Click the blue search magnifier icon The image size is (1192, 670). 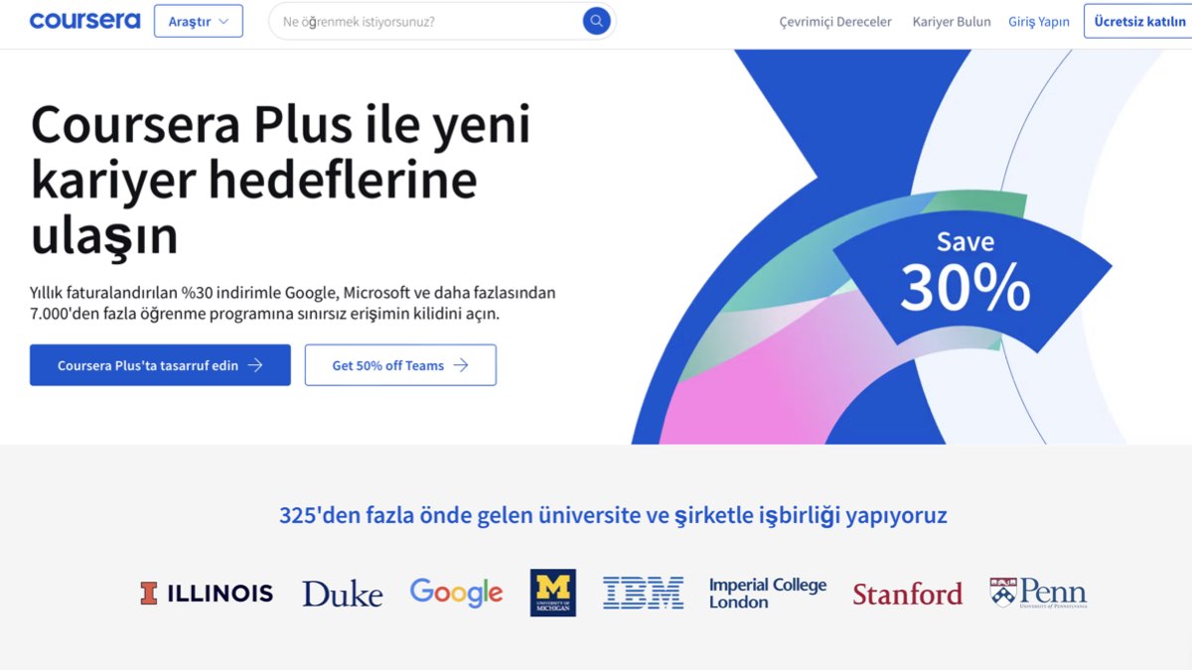tap(596, 21)
